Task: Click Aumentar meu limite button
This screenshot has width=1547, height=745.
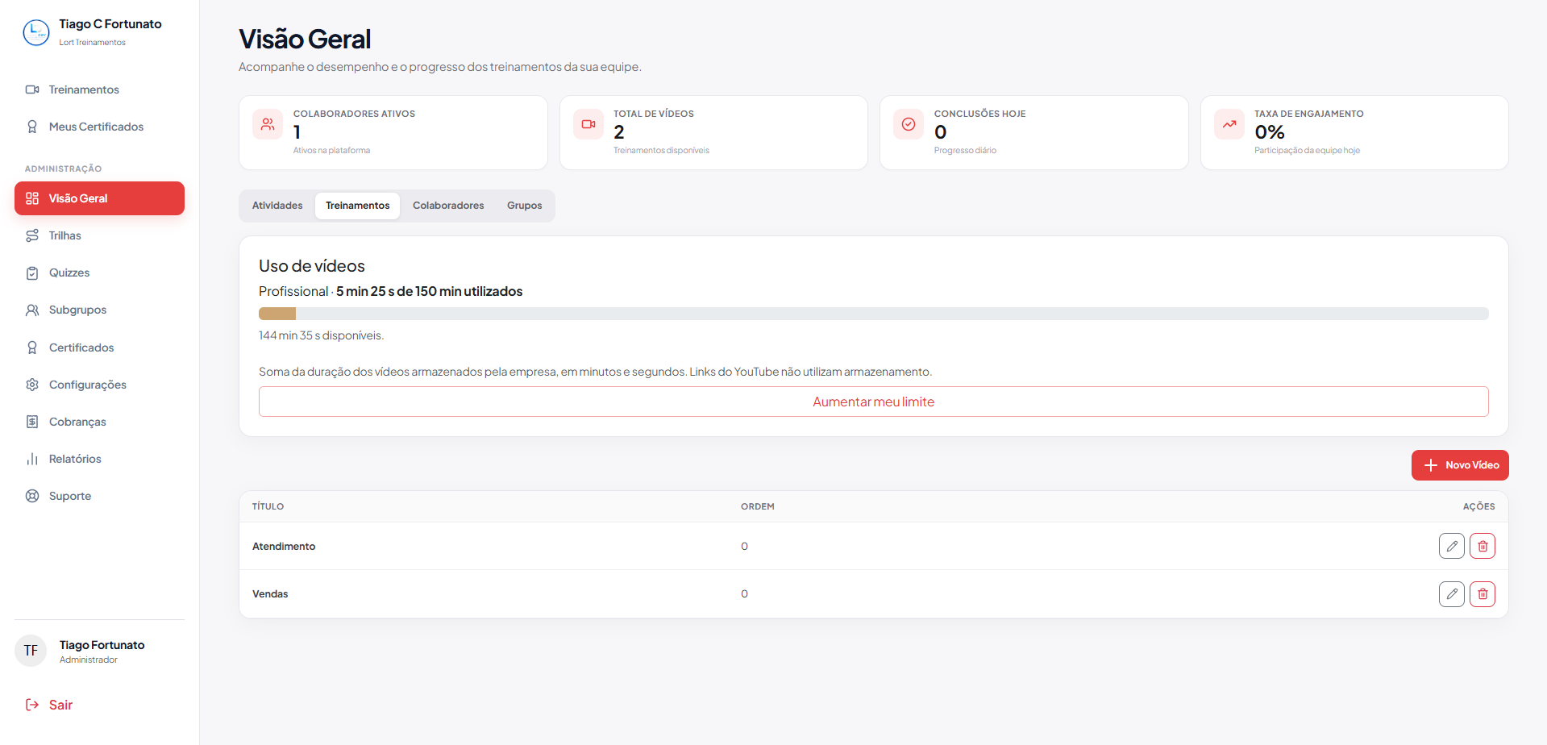Action: [x=874, y=402]
